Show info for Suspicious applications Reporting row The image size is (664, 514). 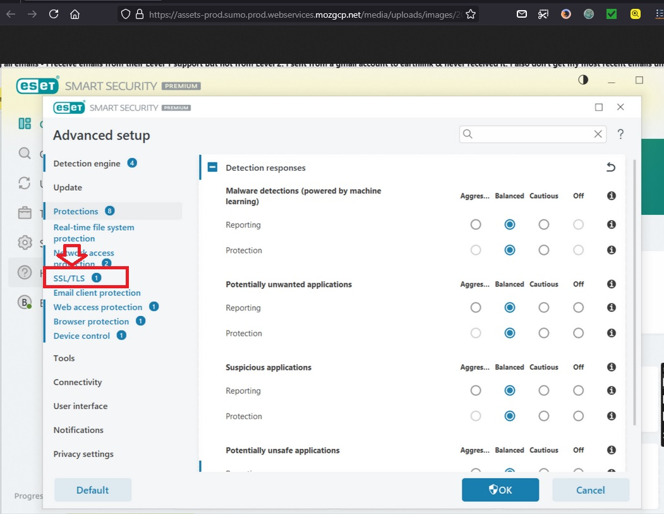[x=611, y=390]
